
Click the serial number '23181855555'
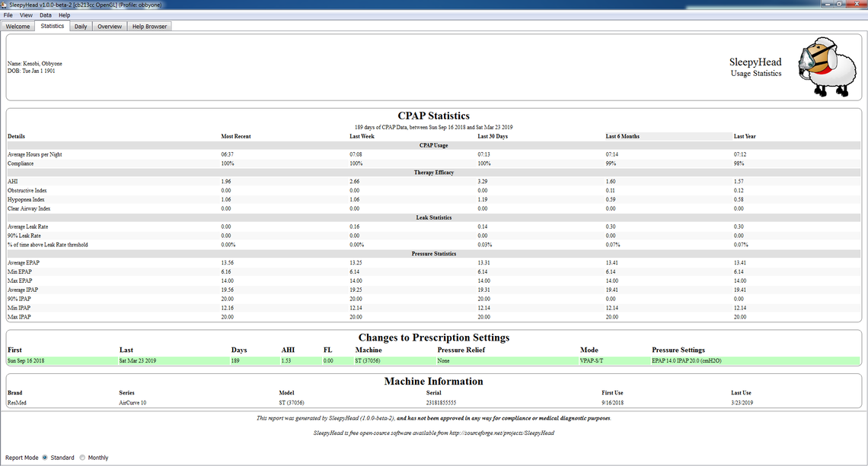pyautogui.click(x=441, y=403)
